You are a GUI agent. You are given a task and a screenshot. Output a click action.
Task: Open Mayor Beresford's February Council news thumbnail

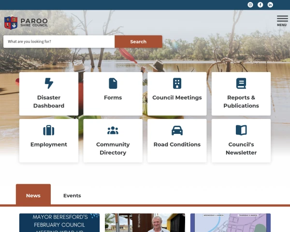pos(59,223)
